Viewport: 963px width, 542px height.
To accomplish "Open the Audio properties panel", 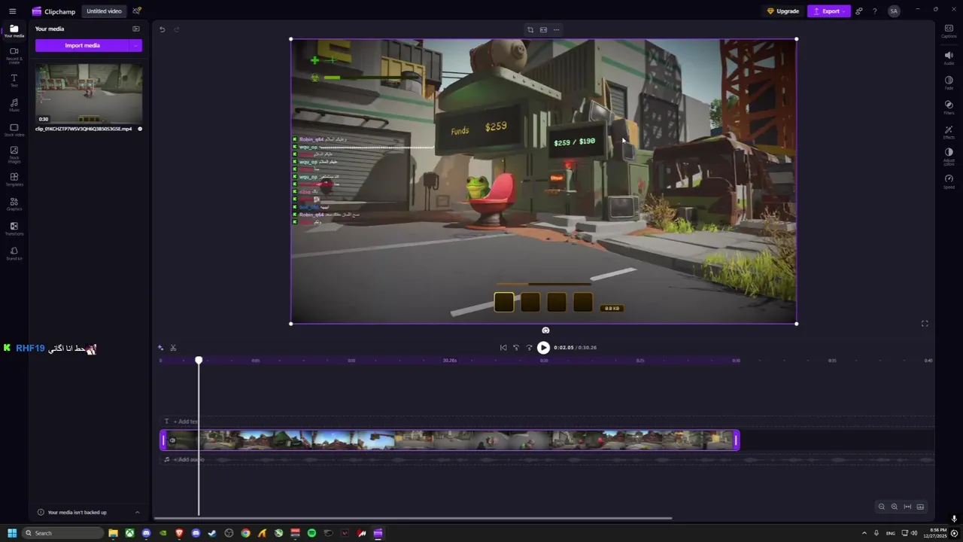I will [949, 57].
